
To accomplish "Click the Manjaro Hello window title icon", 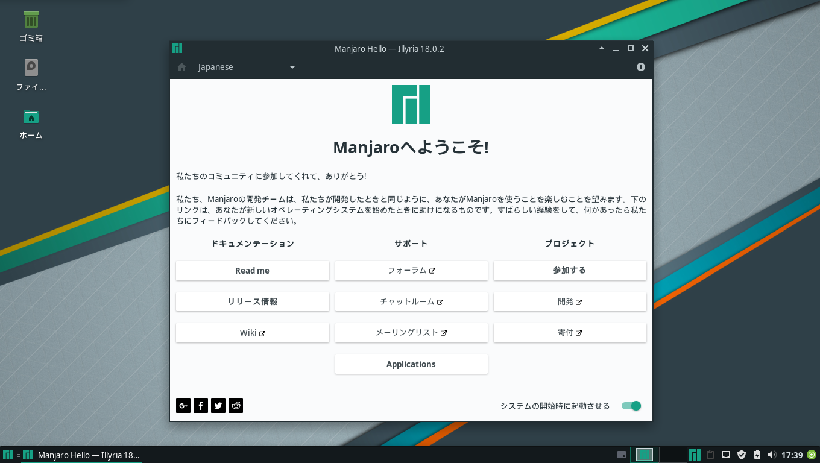I will pyautogui.click(x=177, y=49).
